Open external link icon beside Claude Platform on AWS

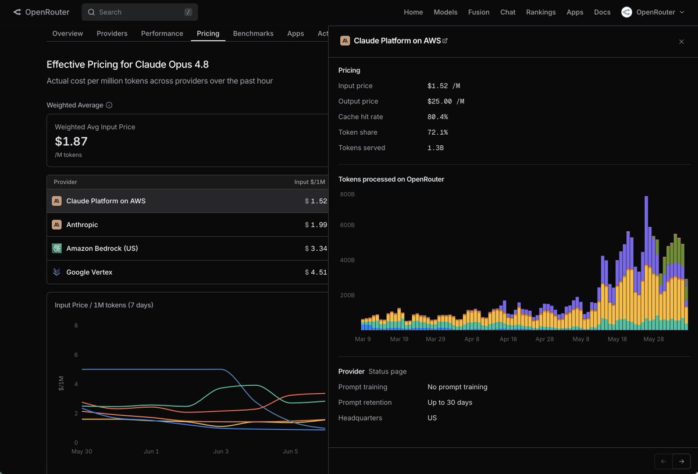pos(445,41)
